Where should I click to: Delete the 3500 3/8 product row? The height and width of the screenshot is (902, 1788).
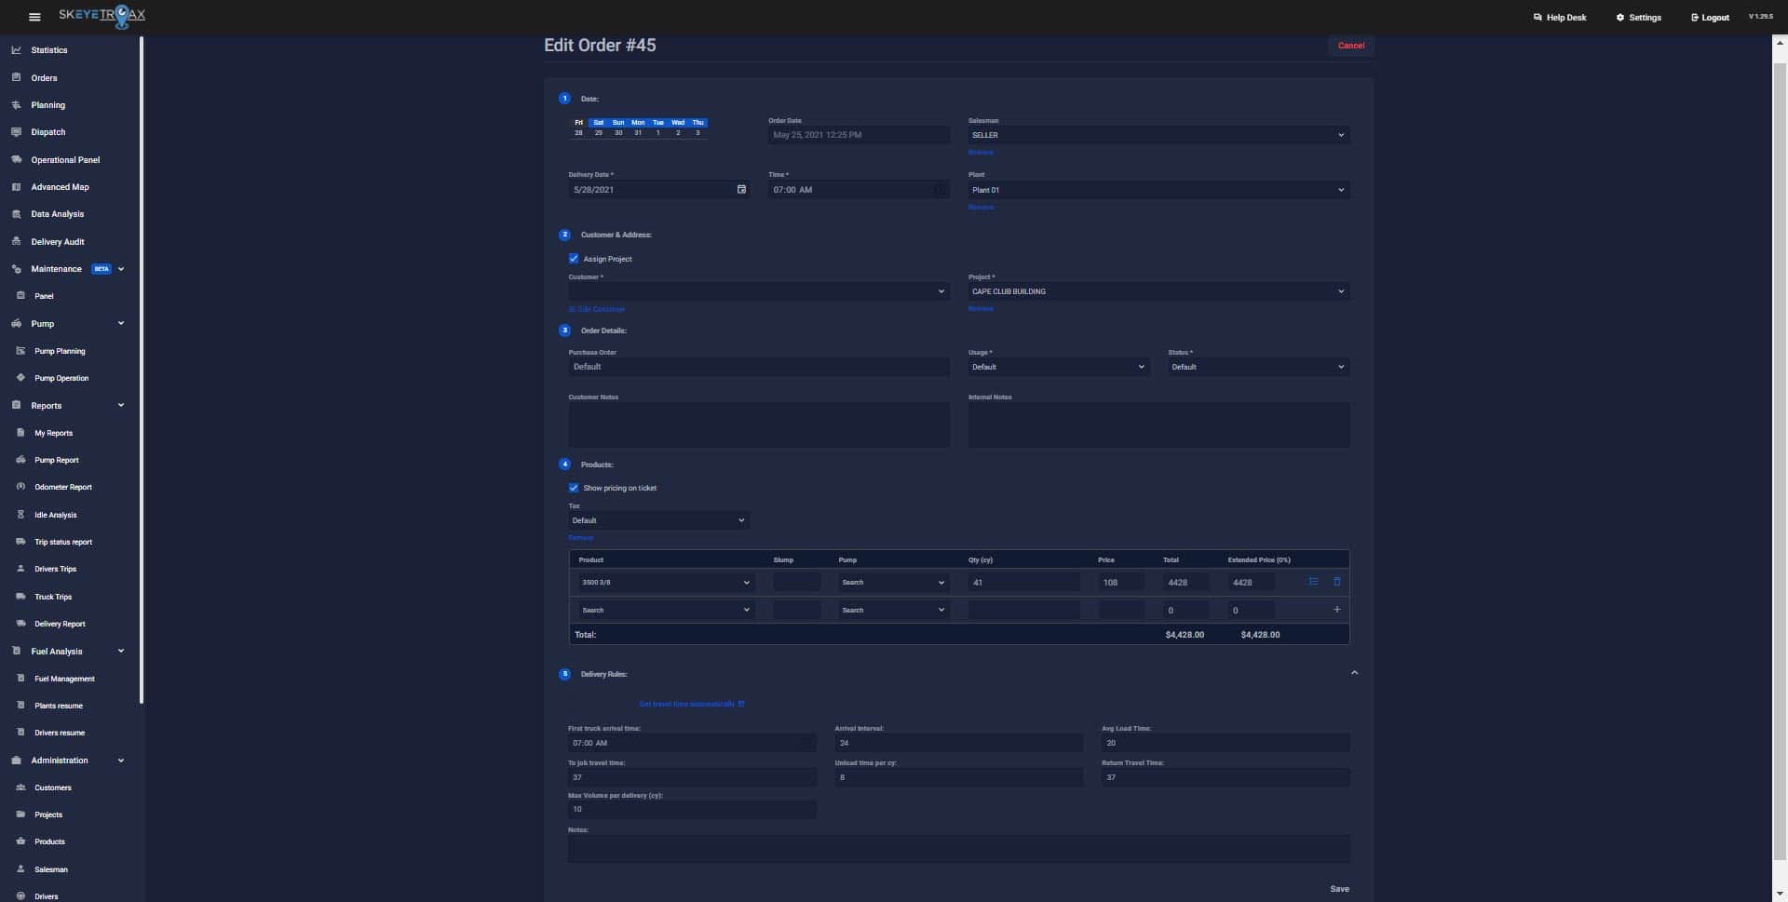1337,581
